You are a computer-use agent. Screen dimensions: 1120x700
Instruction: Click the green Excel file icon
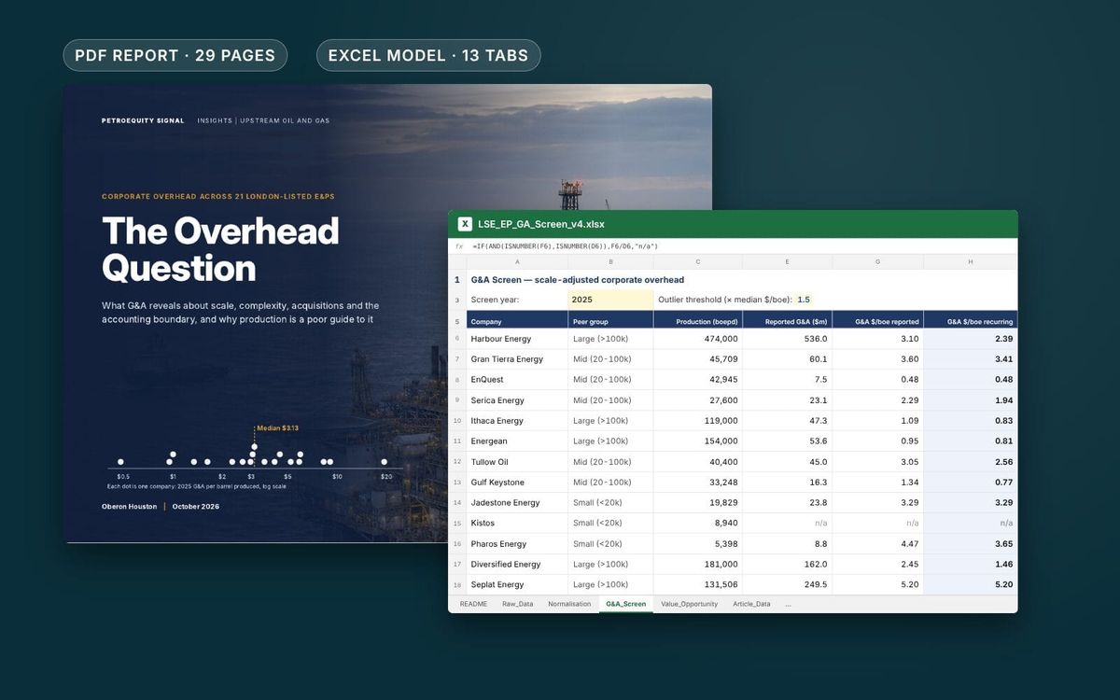(x=465, y=224)
